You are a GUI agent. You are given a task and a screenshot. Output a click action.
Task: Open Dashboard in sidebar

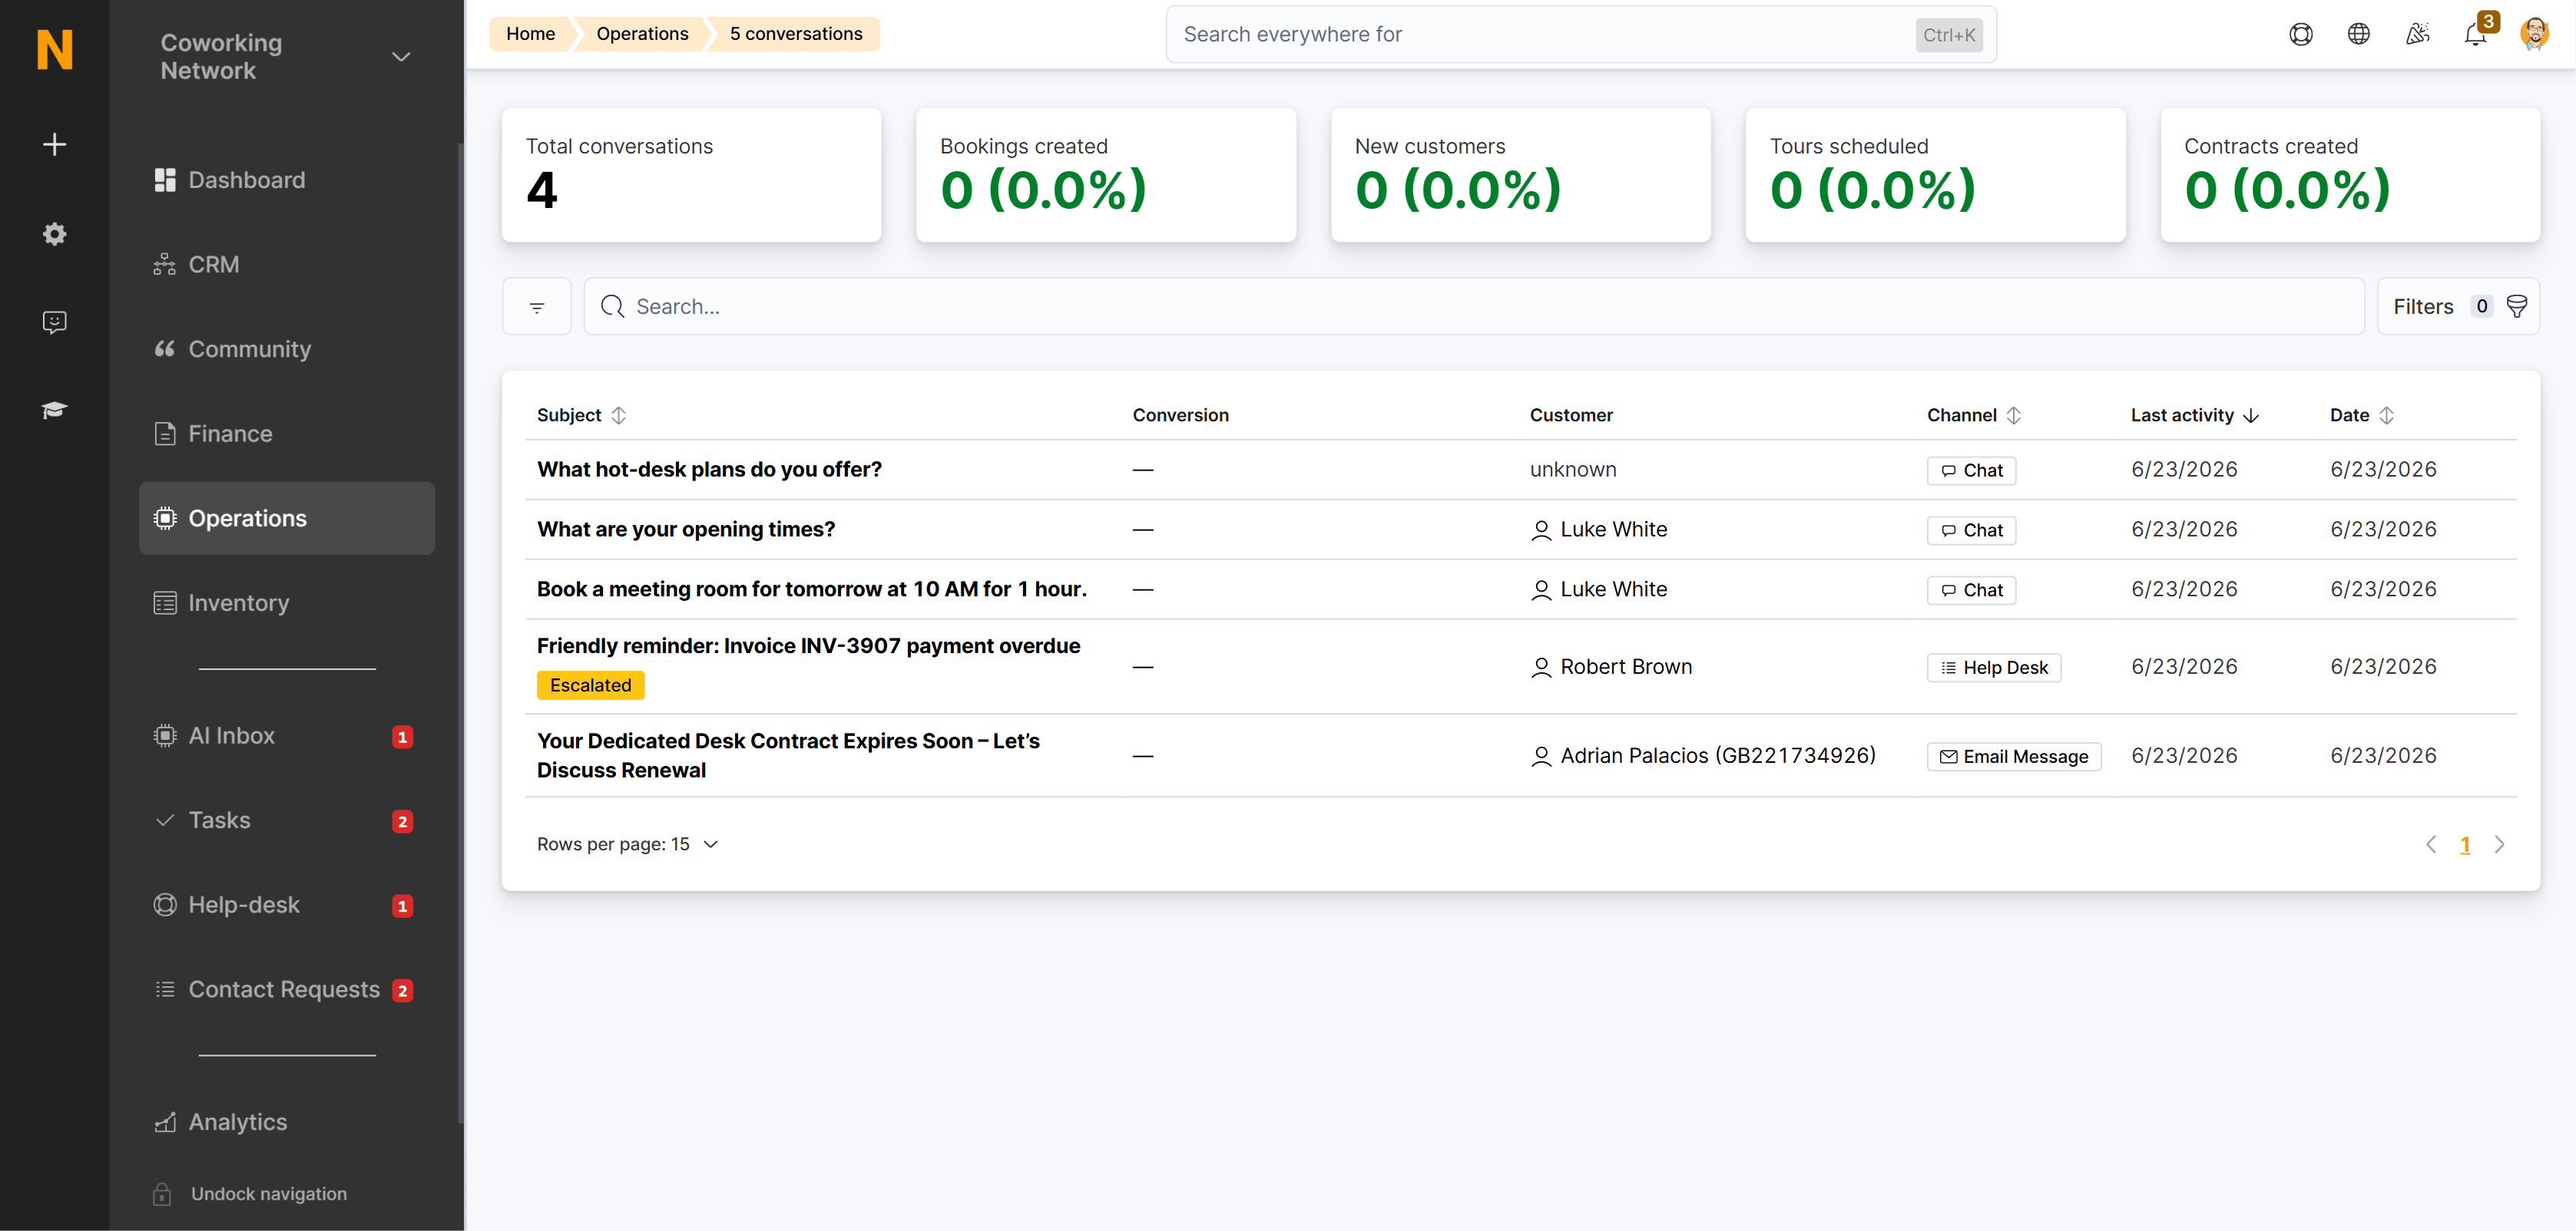[287, 180]
